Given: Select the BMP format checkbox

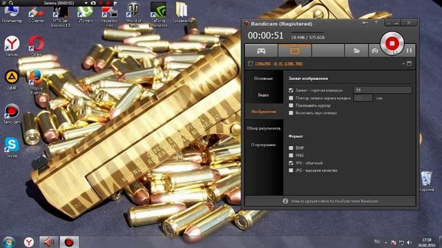Looking at the screenshot, I should pyautogui.click(x=291, y=147).
